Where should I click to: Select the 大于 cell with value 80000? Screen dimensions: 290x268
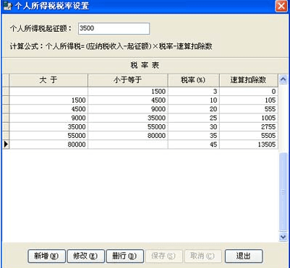48,144
